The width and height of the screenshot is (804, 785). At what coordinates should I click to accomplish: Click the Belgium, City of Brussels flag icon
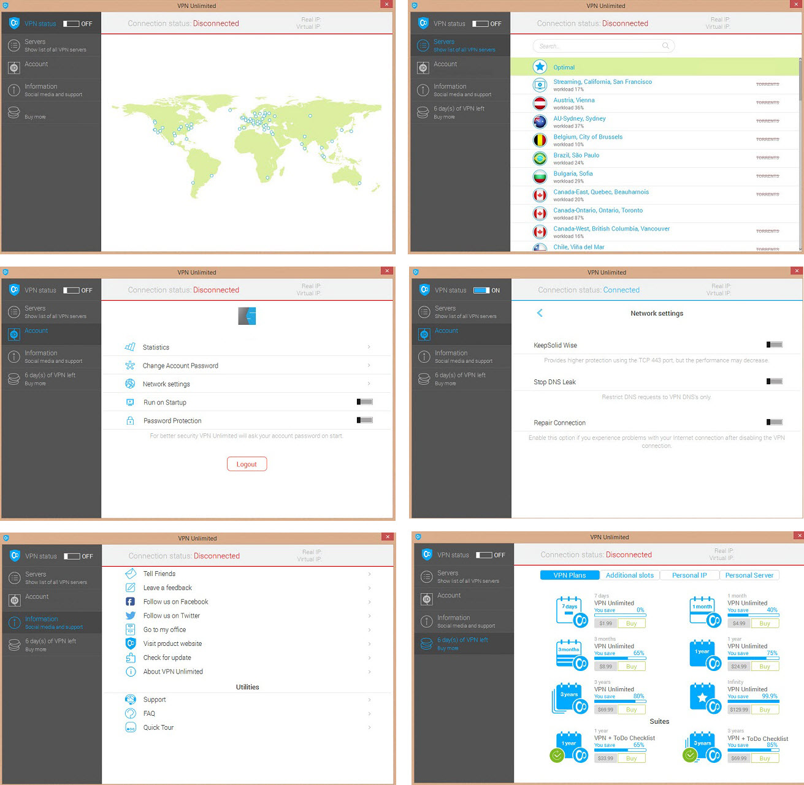[x=540, y=140]
